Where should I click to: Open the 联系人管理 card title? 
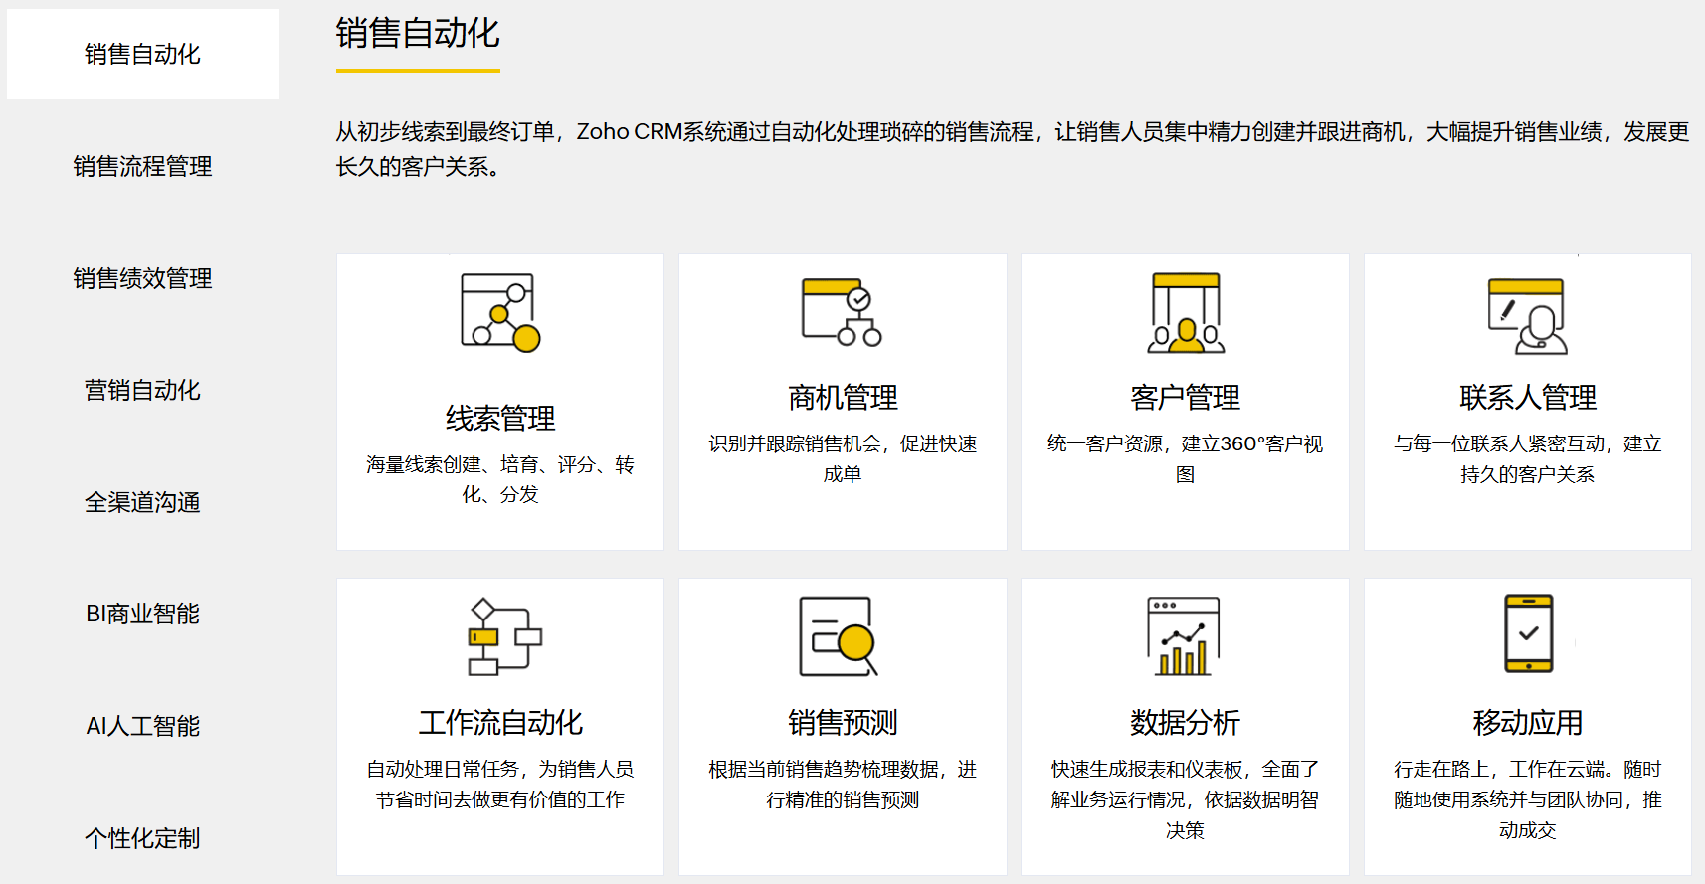coord(1528,398)
